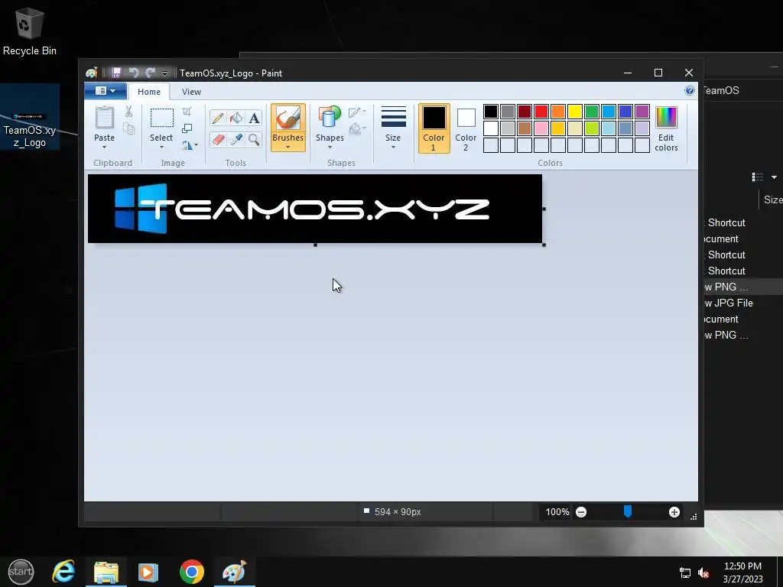Open the Shape fill dropdown
783x587 pixels.
357,129
